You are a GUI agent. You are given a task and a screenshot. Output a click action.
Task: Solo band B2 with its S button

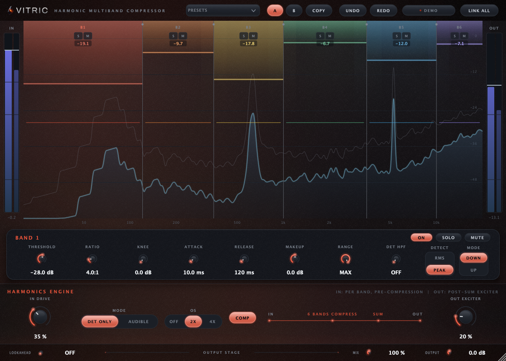pos(173,36)
